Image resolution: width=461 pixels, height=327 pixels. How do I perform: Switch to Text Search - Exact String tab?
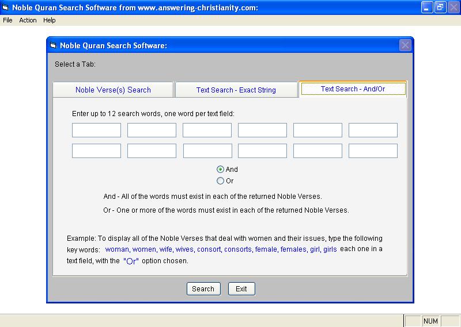coord(236,90)
